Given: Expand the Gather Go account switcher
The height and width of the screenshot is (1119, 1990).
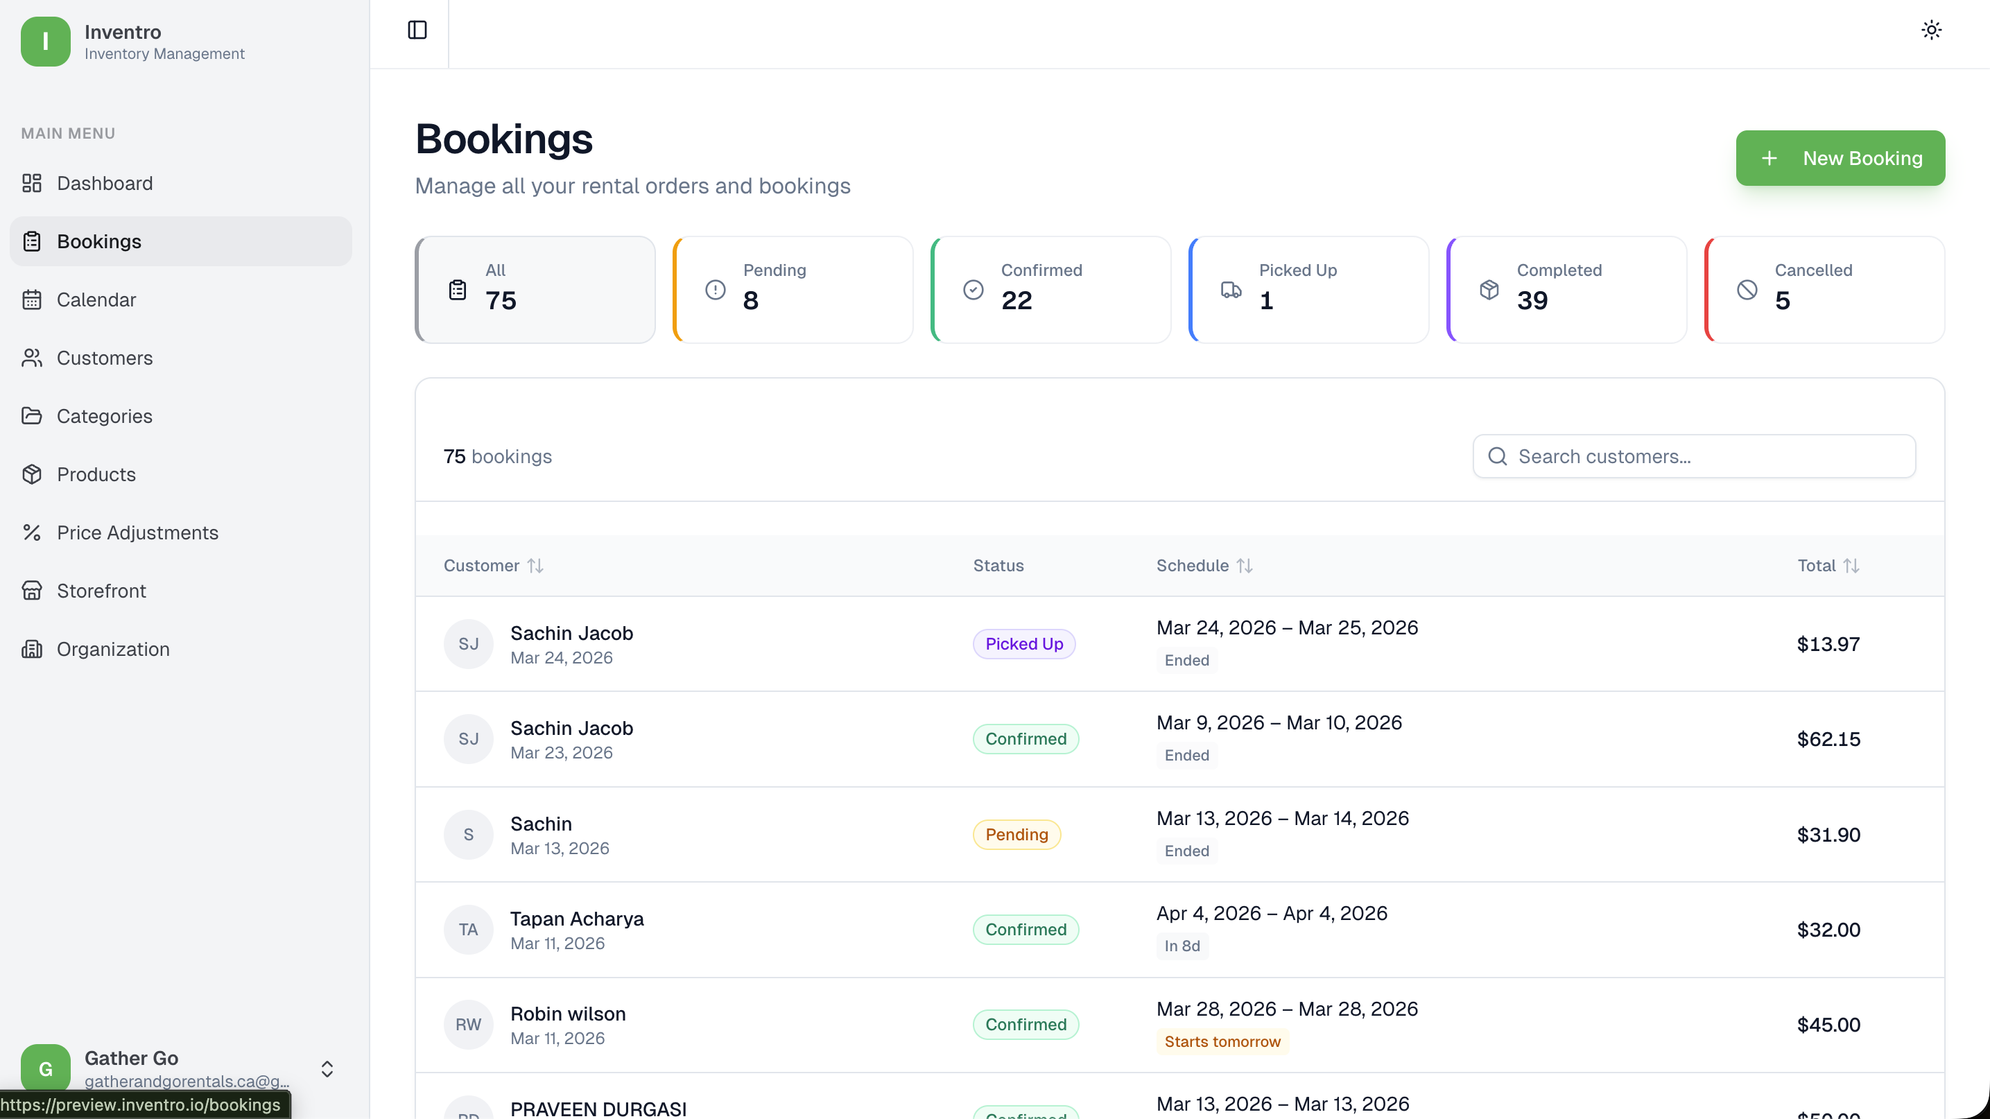Looking at the screenshot, I should click(x=327, y=1069).
